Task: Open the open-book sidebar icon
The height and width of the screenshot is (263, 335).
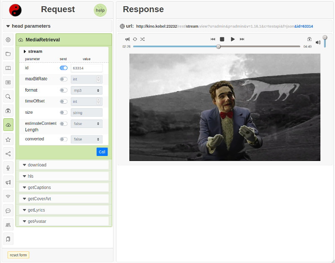Action: [x=8, y=68]
